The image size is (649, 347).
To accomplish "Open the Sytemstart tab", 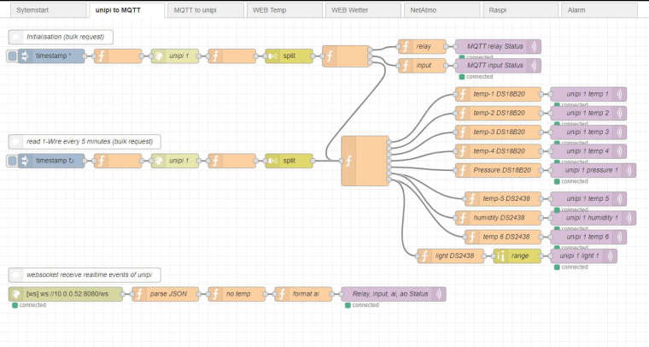I will coord(43,10).
